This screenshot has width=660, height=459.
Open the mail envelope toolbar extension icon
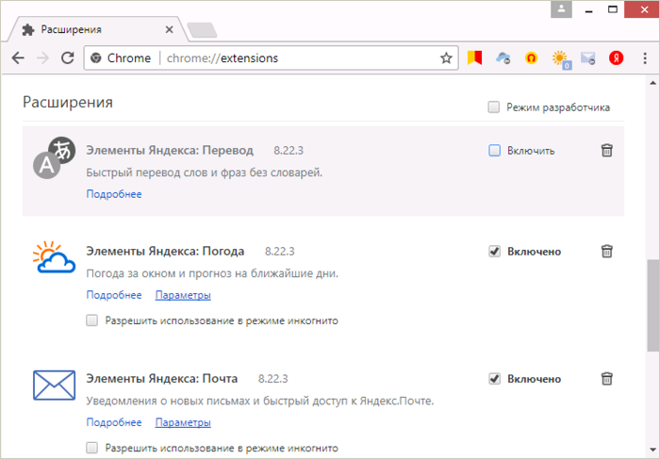tap(588, 58)
